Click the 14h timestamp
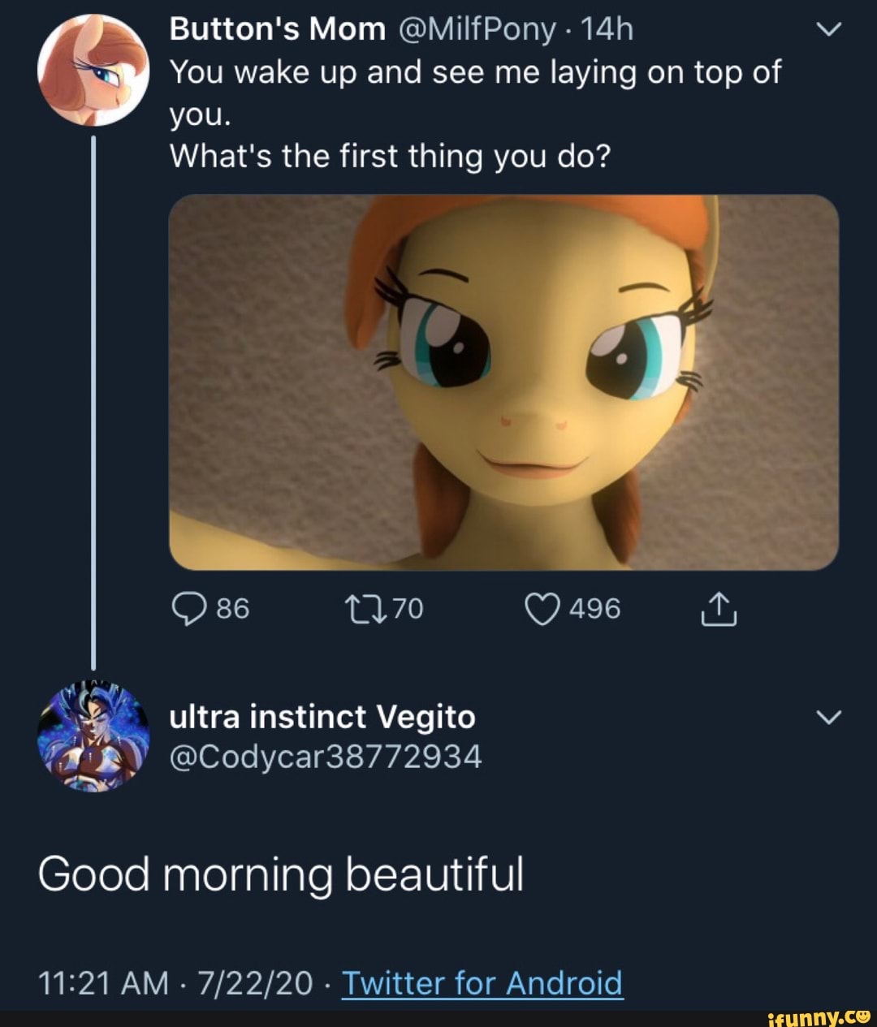This screenshot has height=1027, width=877. coord(607,30)
